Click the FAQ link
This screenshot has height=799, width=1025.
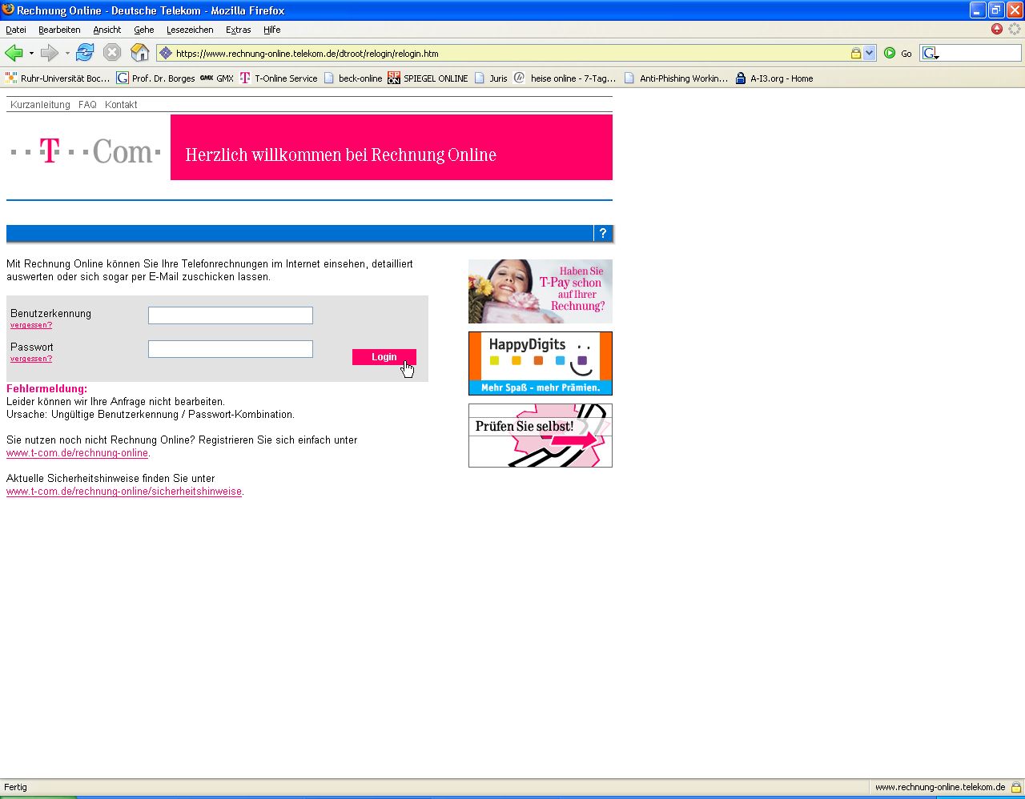[x=87, y=105]
